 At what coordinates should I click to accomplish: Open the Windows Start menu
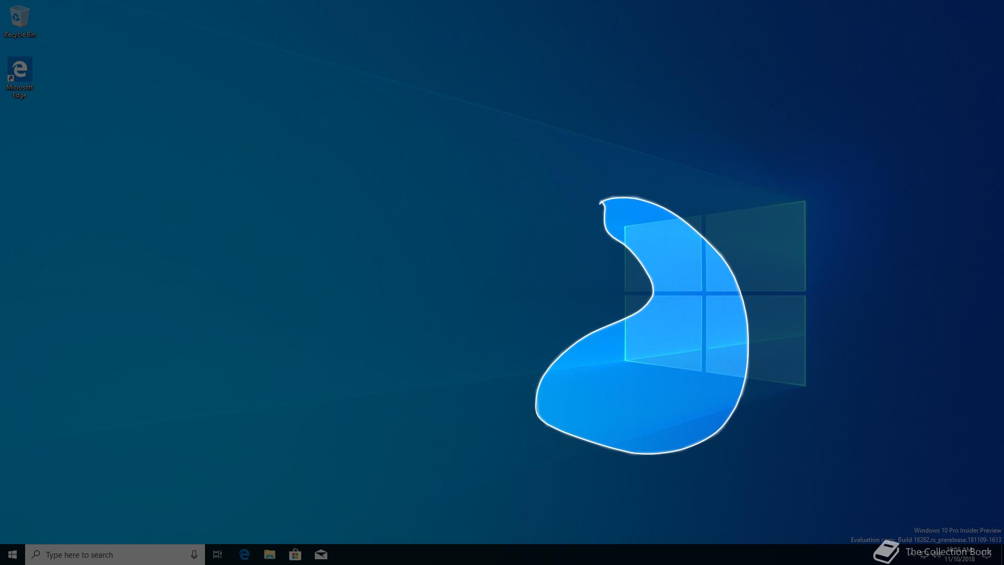(13, 555)
